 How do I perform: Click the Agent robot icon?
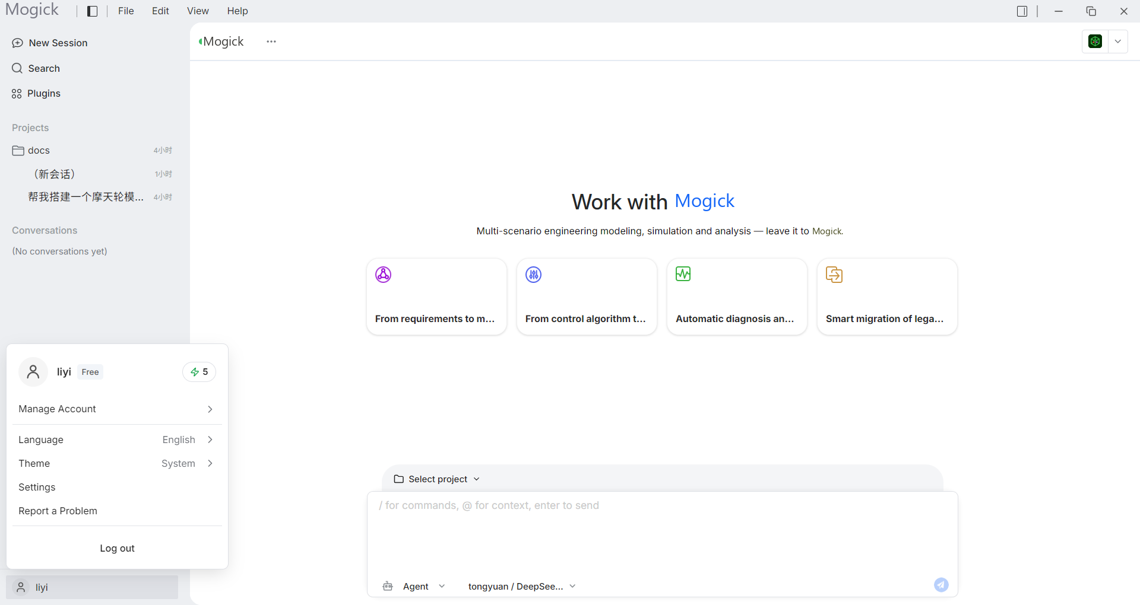(x=388, y=586)
